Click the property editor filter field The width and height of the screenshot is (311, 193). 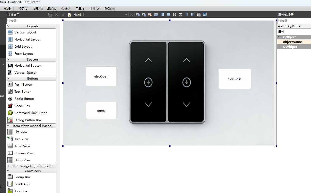[x=294, y=21]
